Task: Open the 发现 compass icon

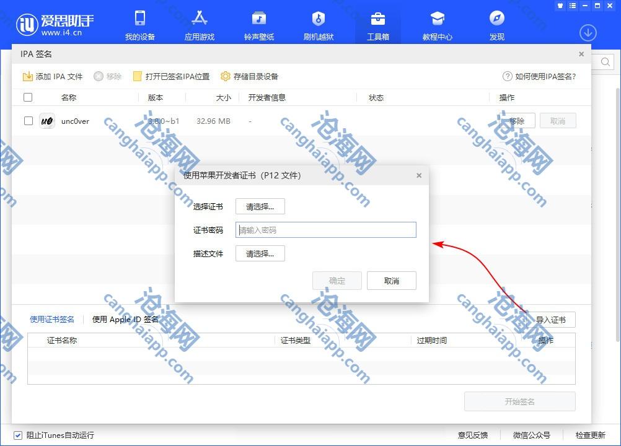Action: coord(496,19)
